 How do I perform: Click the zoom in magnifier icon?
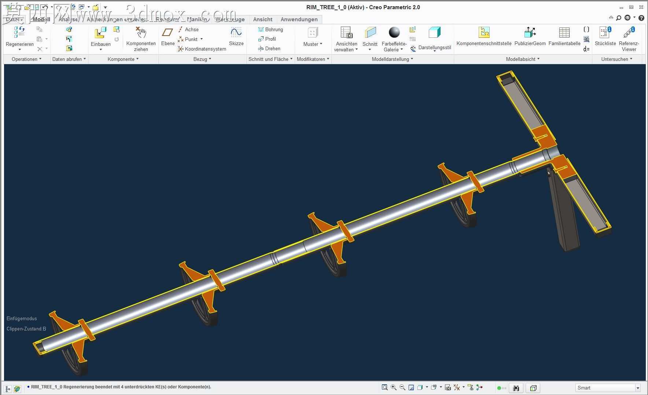(394, 387)
